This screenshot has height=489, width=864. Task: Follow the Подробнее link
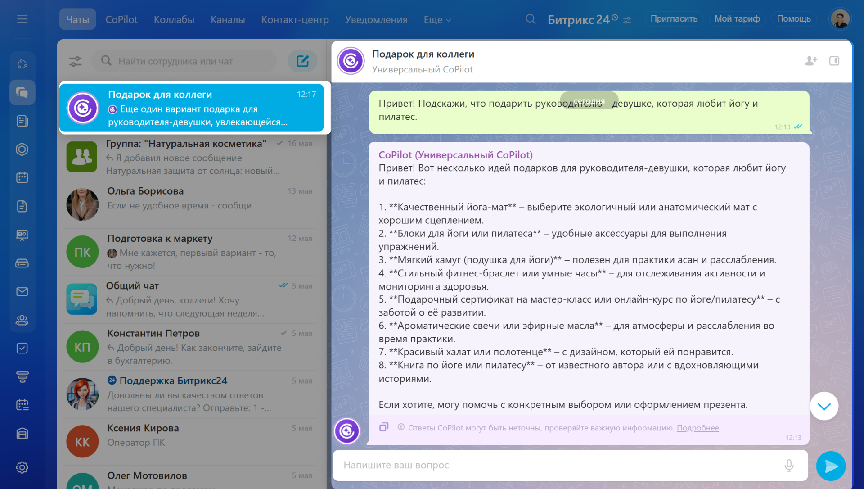click(x=697, y=428)
